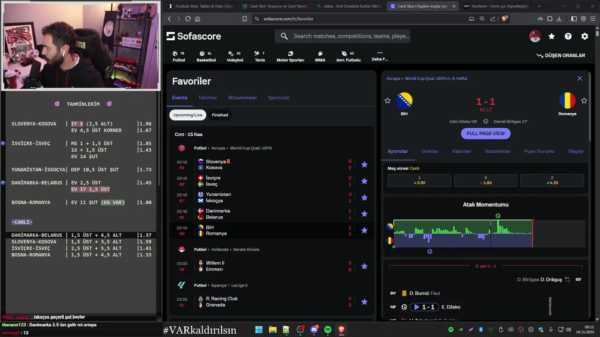Switch to the Oranlar tab

[430, 151]
